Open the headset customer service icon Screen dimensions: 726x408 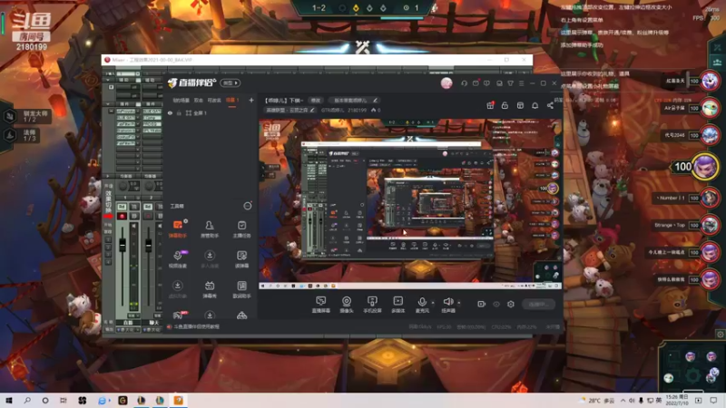pyautogui.click(x=464, y=83)
